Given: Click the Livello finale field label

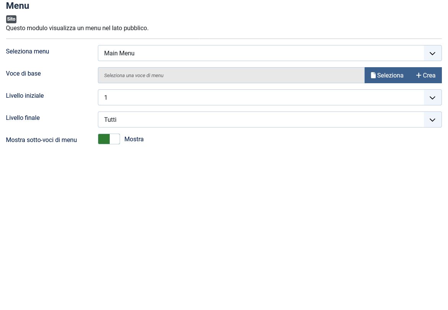Looking at the screenshot, I should pyautogui.click(x=23, y=118).
